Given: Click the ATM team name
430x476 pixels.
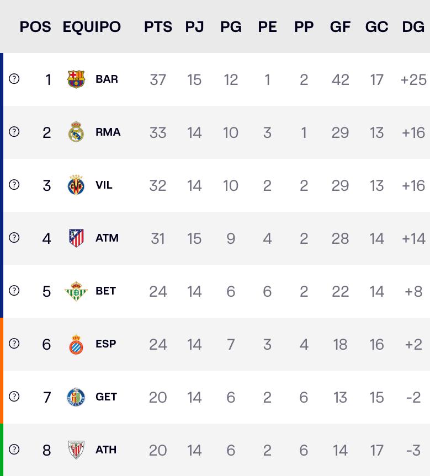Looking at the screenshot, I should pyautogui.click(x=107, y=238).
